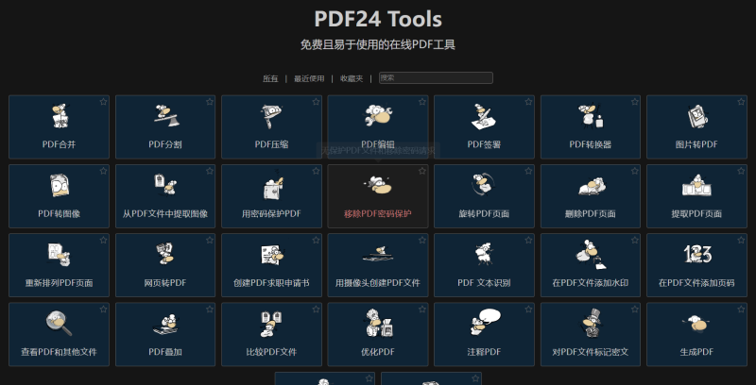The image size is (756, 385).
Task: Favorite the 网页转PDF tile with star
Action: click(210, 240)
